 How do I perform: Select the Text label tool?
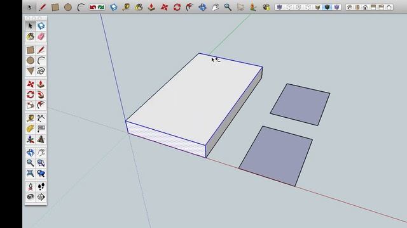click(x=41, y=129)
